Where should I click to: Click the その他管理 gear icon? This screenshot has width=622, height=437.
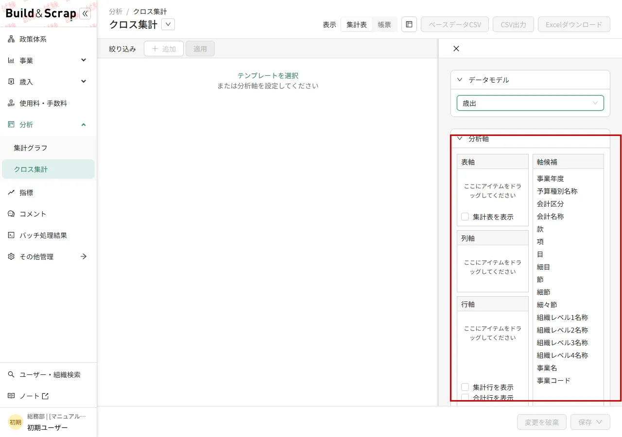(11, 257)
